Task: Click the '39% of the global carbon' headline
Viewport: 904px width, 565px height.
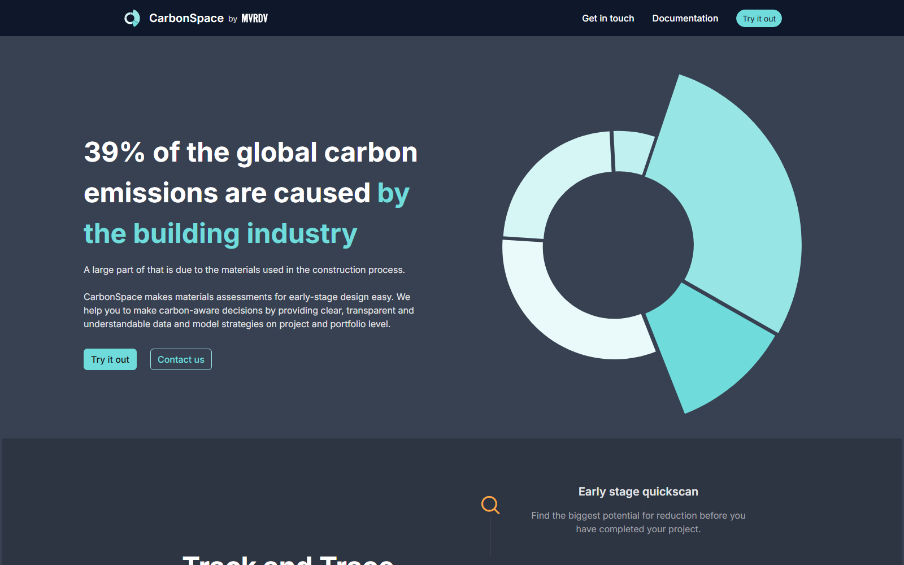Action: pyautogui.click(x=251, y=152)
